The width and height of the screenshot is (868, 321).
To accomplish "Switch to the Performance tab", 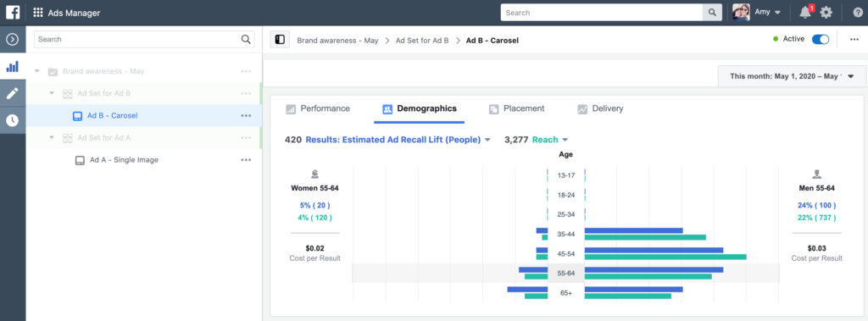I will coord(319,109).
